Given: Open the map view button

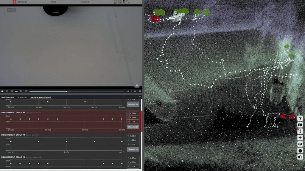Looking at the screenshot, I should click(300, 125).
